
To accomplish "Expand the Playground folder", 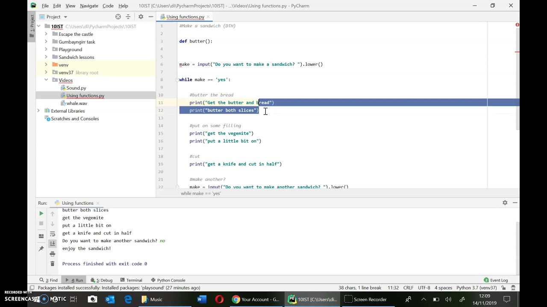I will coord(46,49).
